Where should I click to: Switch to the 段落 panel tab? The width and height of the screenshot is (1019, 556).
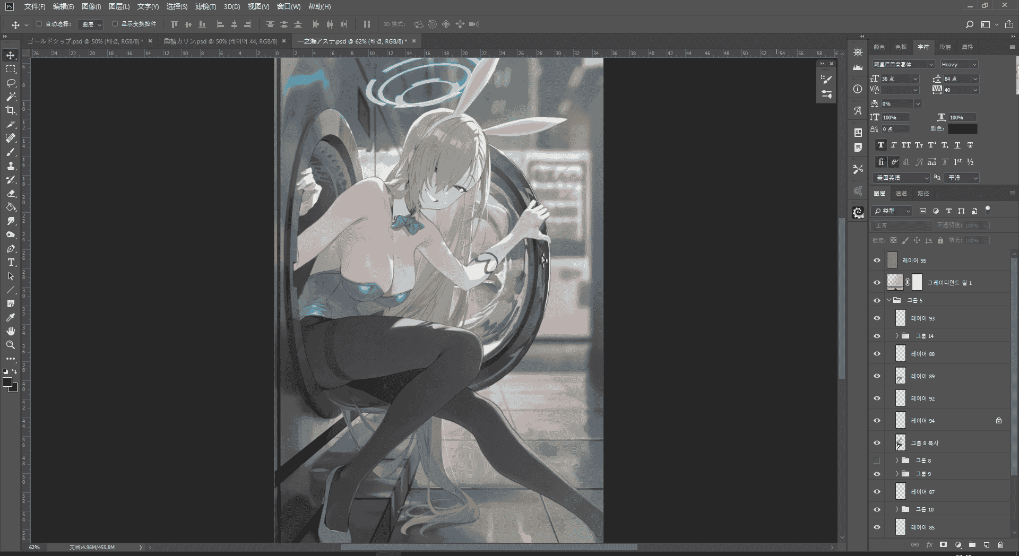click(x=945, y=47)
